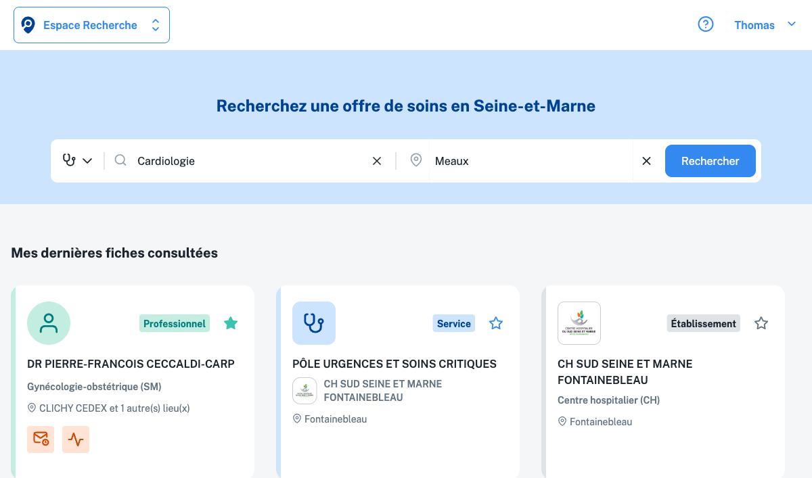Image resolution: width=812 pixels, height=478 pixels.
Task: Click the green professional avatar icon
Action: coord(49,323)
